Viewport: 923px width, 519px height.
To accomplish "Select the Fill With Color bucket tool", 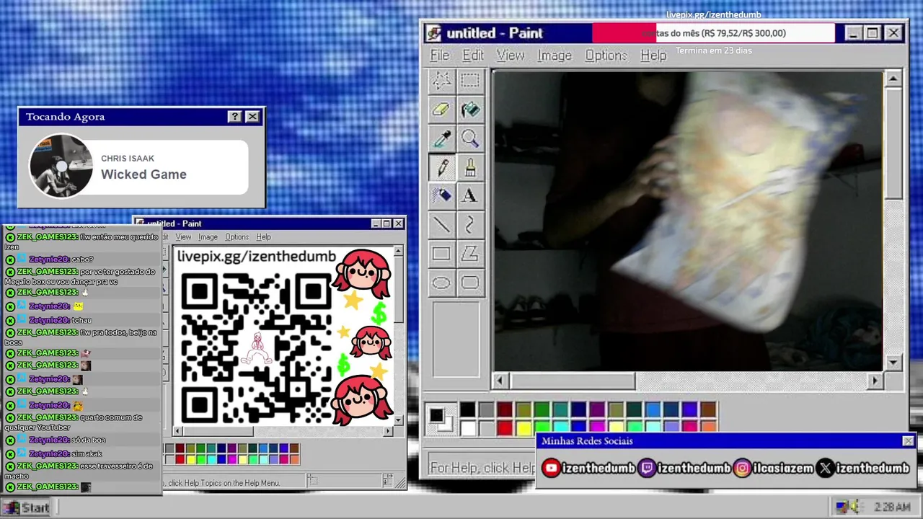I will coord(470,110).
